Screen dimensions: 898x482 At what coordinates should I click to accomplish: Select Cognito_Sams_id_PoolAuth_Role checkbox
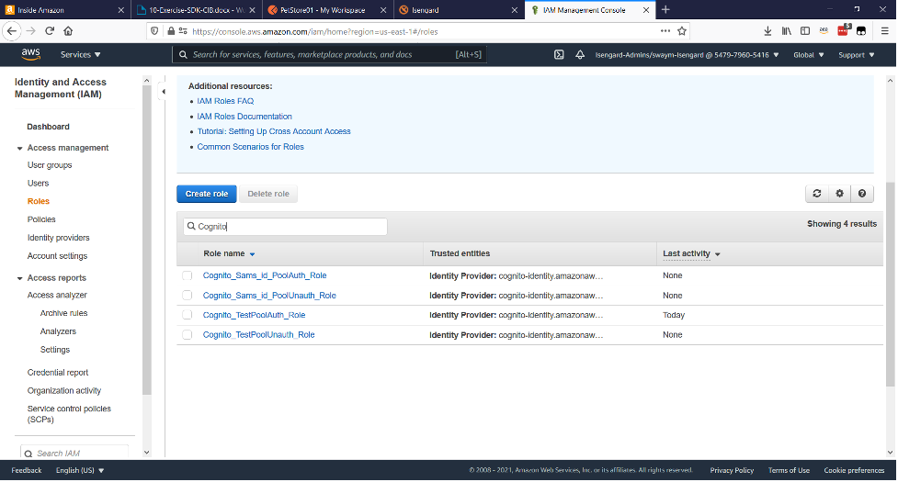tap(188, 275)
